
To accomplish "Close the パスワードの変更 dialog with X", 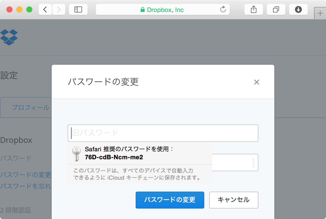I will [x=256, y=82].
